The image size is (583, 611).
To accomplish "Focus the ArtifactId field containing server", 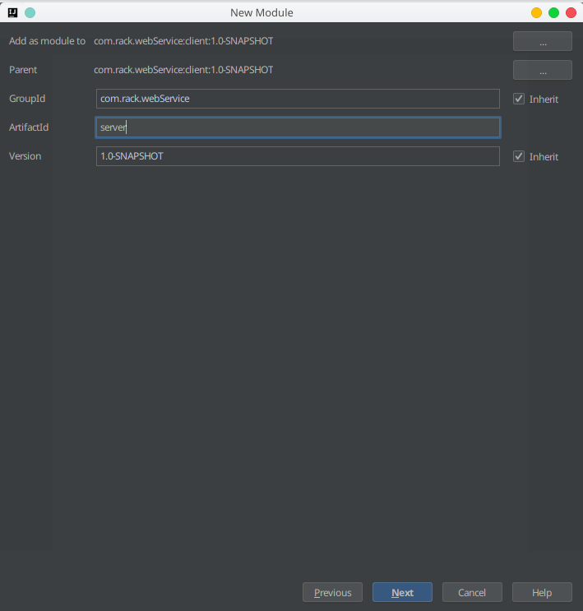I will 297,127.
